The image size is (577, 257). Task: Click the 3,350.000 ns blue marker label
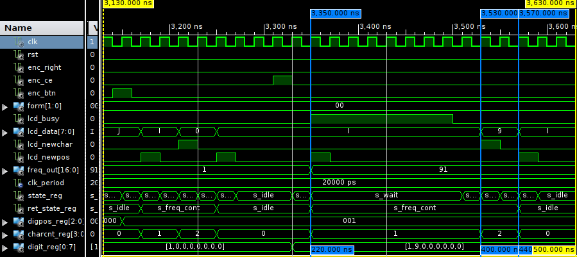click(335, 13)
